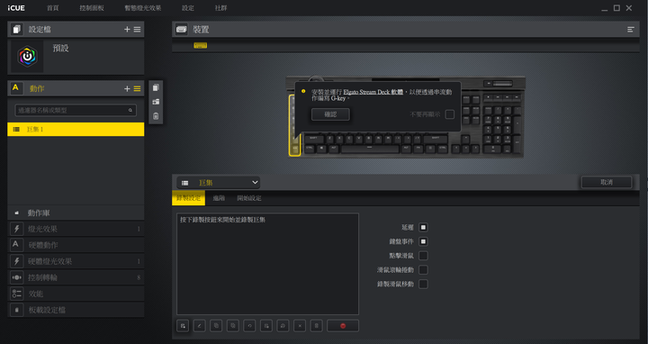The width and height of the screenshot is (648, 344).
Task: Open 社群 in top menu
Action: coord(220,8)
